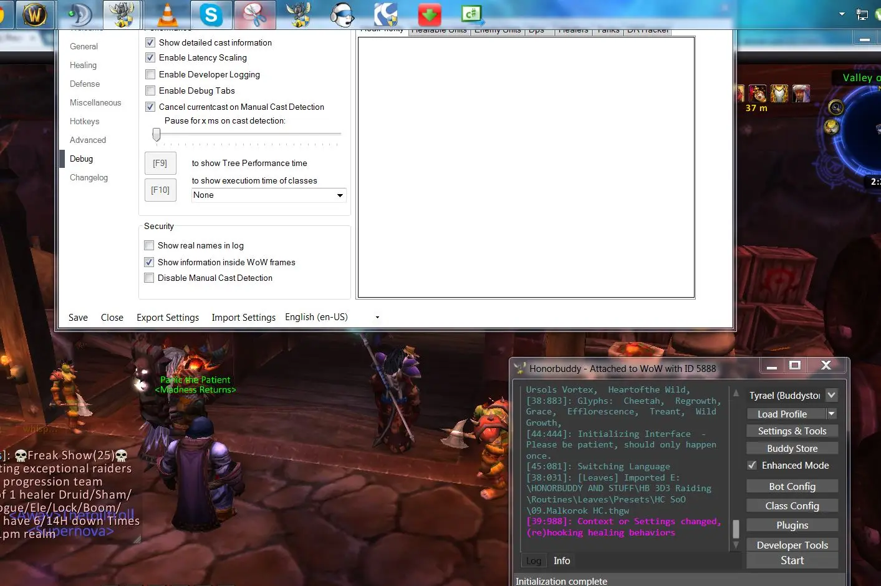Switch to Hotkeys settings section

coord(84,121)
